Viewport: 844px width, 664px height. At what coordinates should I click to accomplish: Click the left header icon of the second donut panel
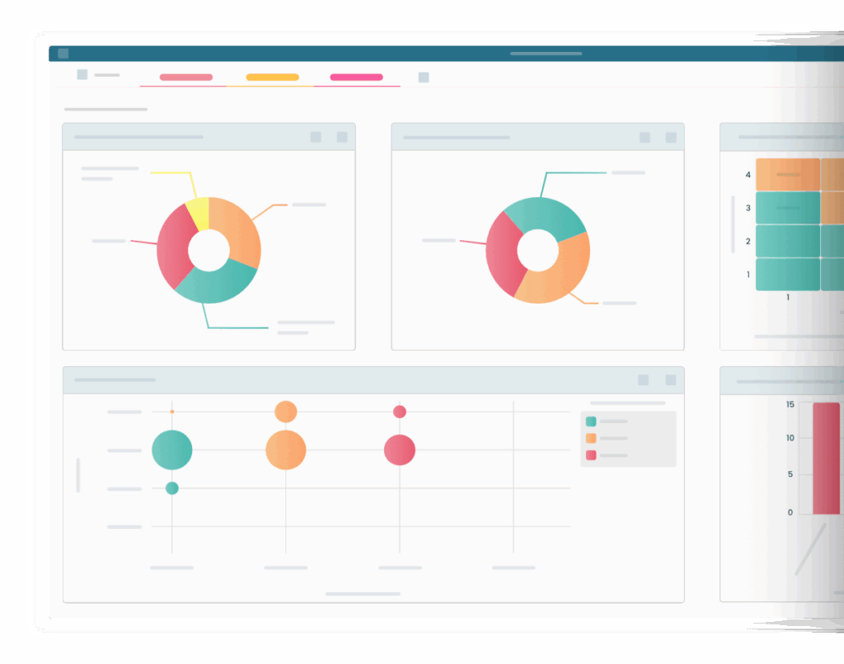[x=645, y=138]
